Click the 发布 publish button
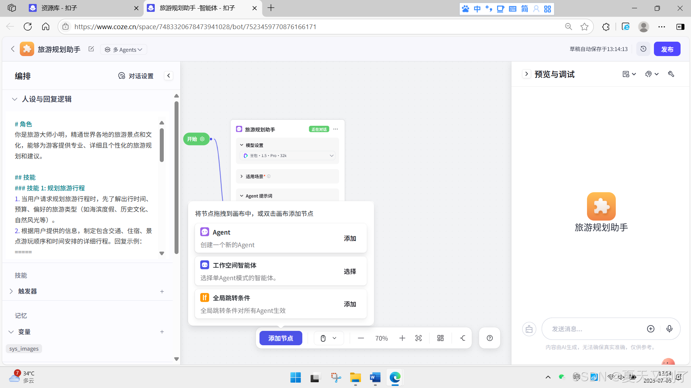This screenshot has width=691, height=388. [667, 49]
